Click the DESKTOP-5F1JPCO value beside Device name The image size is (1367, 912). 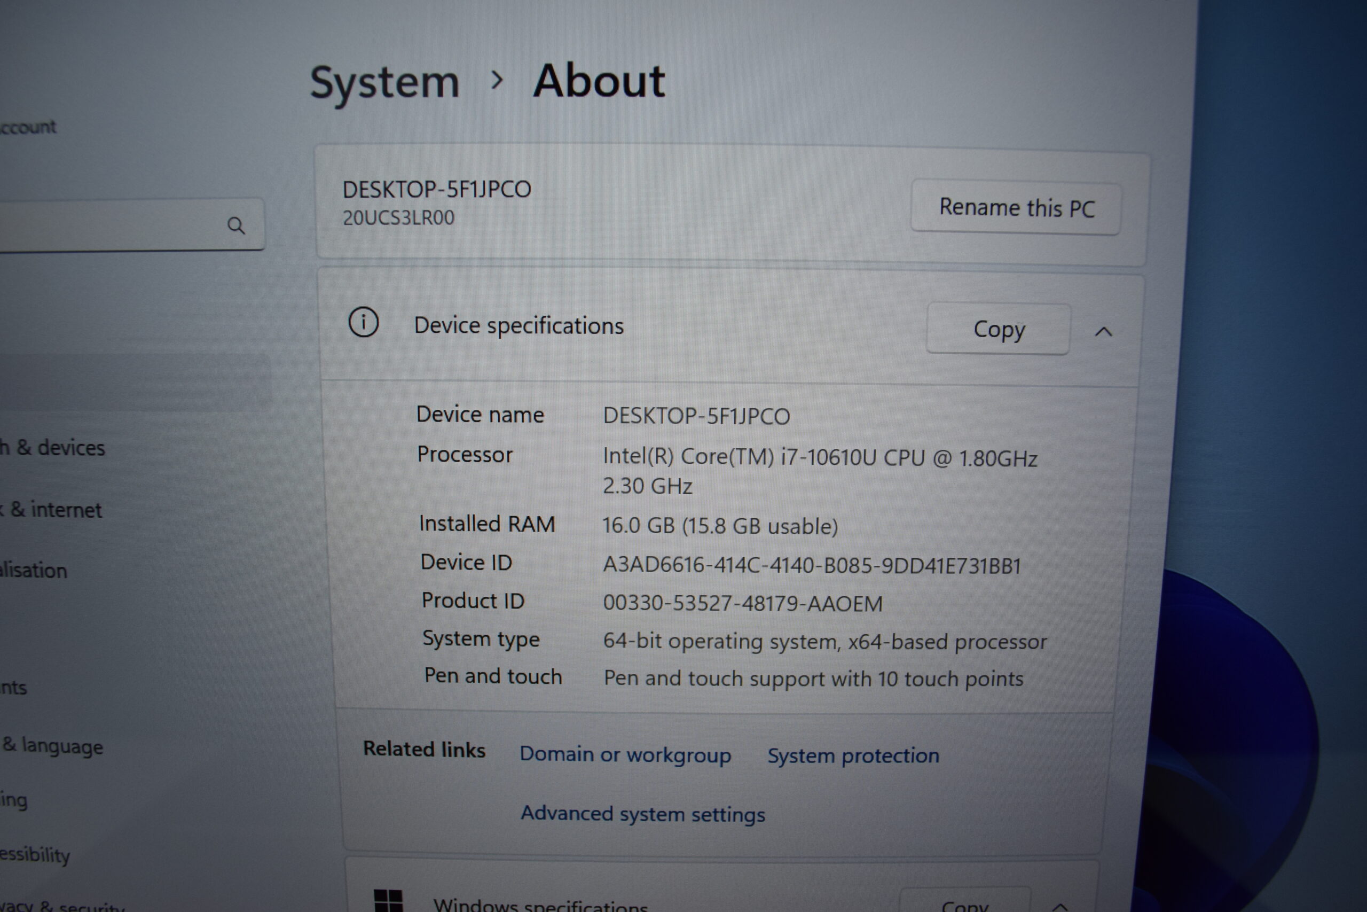tap(696, 416)
